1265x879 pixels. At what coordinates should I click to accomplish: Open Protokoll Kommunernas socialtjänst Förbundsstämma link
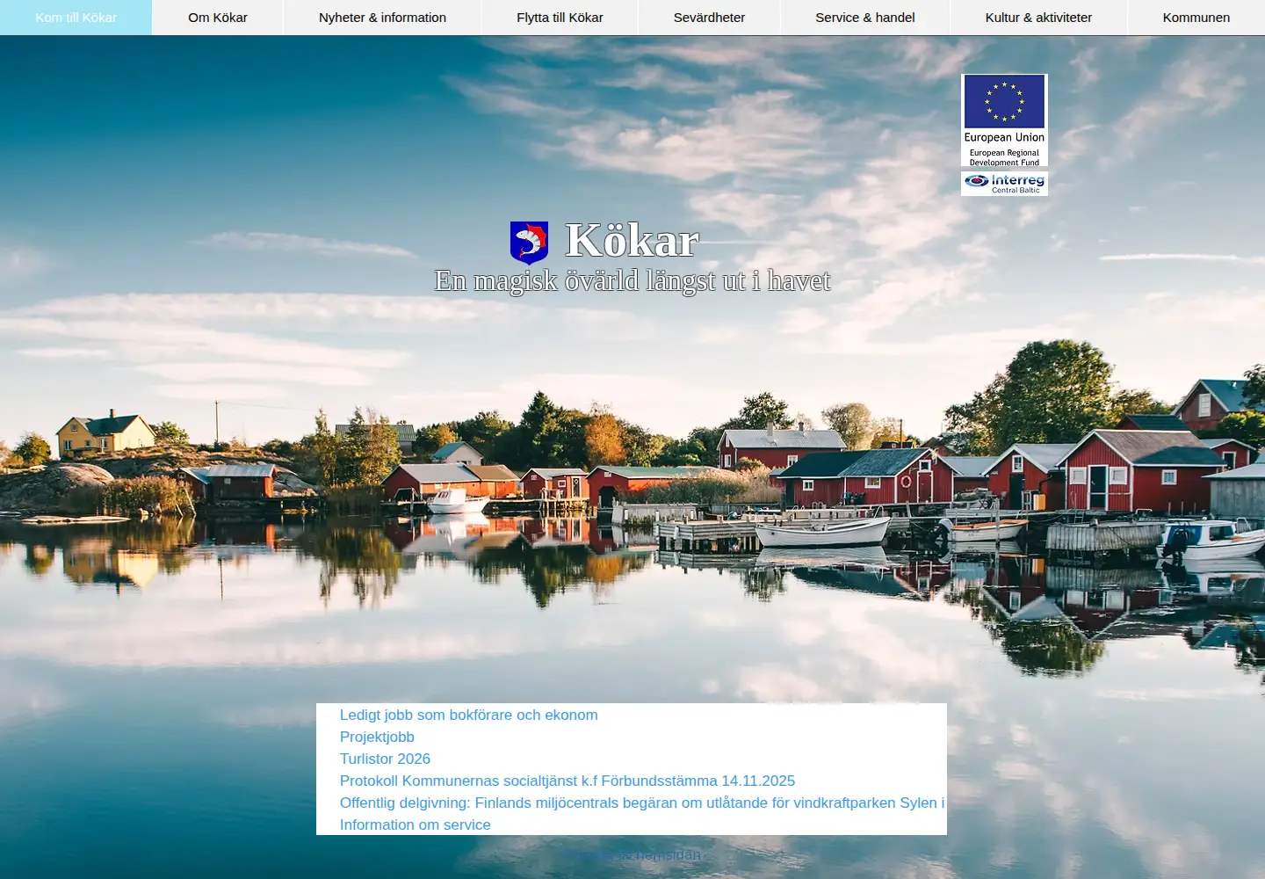pos(567,781)
